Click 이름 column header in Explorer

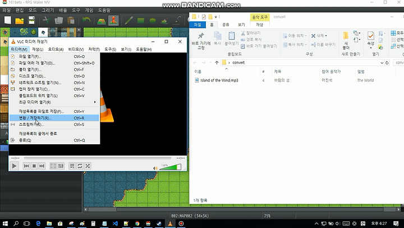click(198, 71)
